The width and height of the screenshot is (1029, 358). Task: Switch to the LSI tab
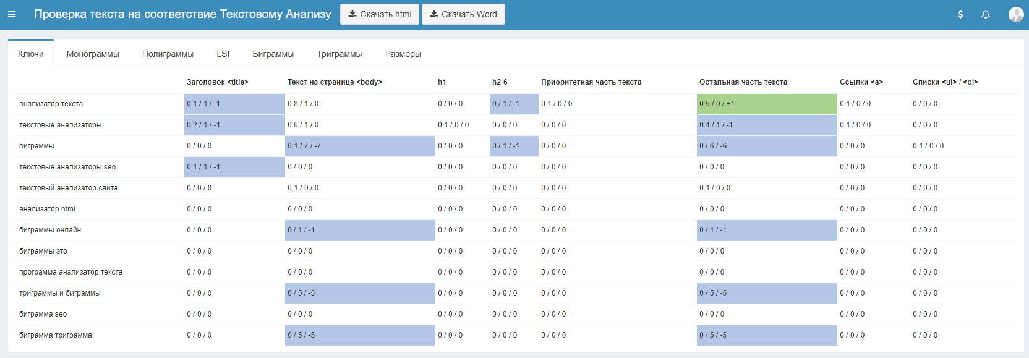click(223, 54)
